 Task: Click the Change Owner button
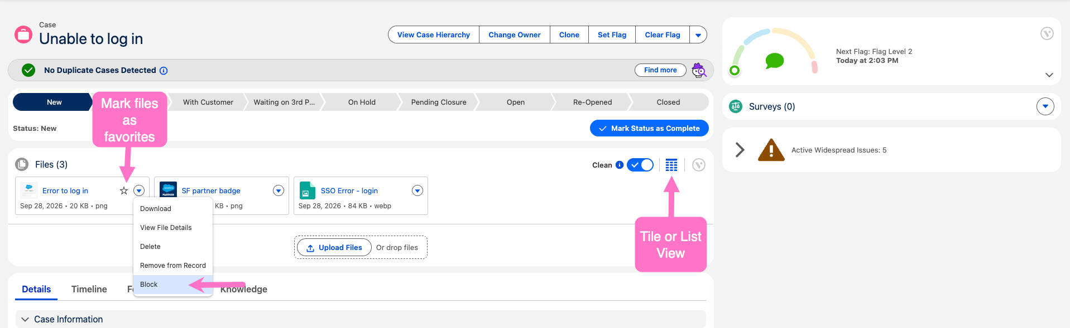tap(515, 35)
